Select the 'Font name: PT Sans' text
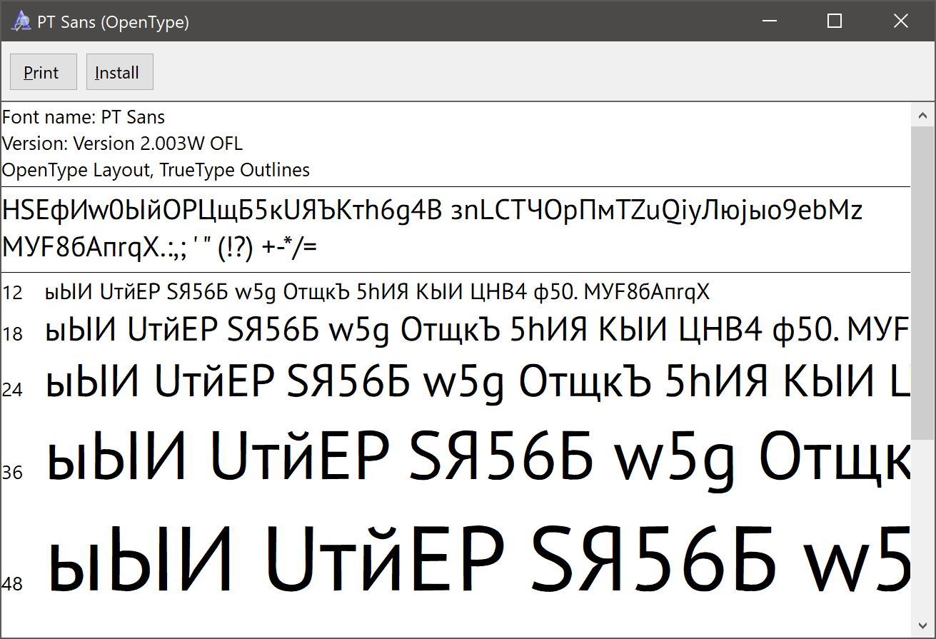The image size is (936, 639). coord(84,117)
